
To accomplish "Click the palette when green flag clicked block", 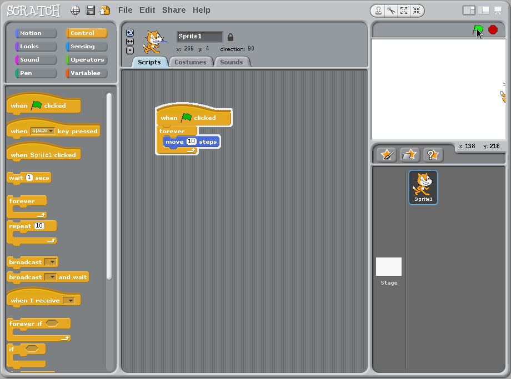I will point(43,105).
